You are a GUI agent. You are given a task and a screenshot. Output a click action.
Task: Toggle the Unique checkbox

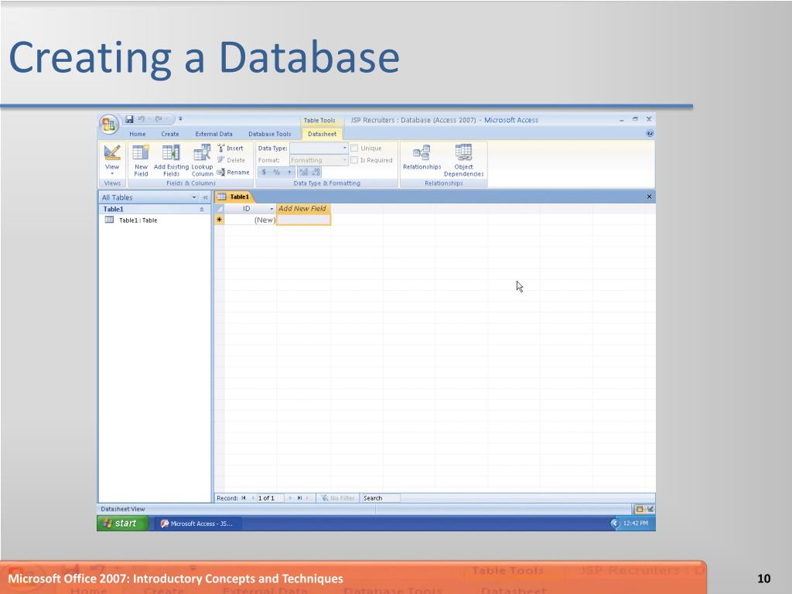354,148
